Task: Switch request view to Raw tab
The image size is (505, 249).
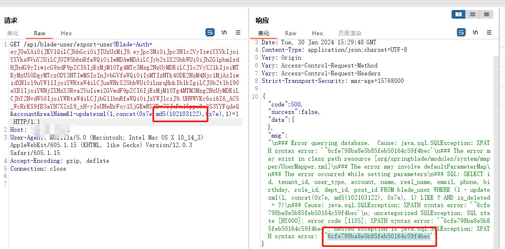Action: click(x=40, y=33)
